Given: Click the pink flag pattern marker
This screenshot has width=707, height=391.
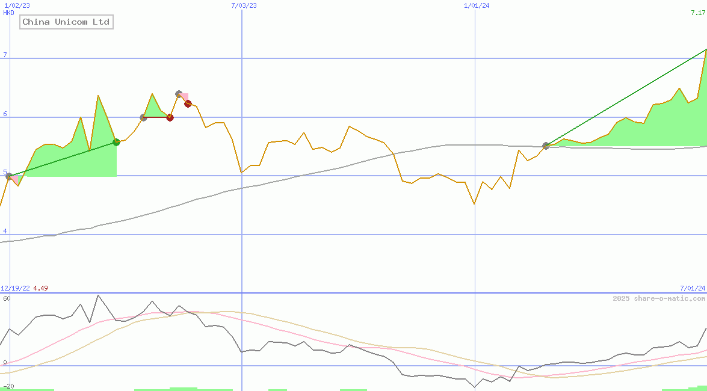Looking at the screenshot, I should (184, 96).
